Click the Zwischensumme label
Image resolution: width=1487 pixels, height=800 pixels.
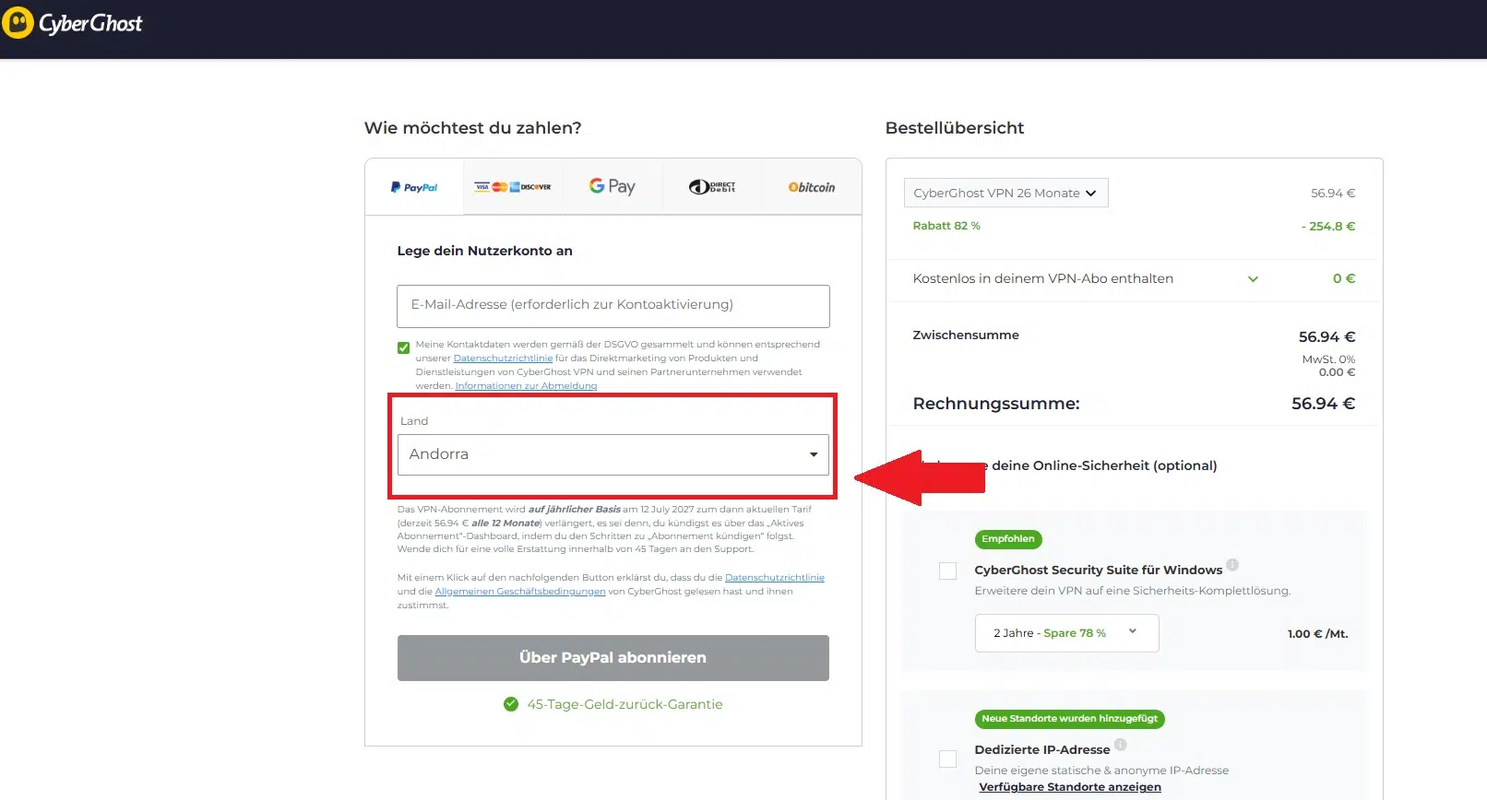pyautogui.click(x=966, y=335)
